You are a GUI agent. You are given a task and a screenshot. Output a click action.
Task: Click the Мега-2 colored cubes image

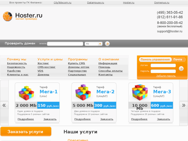point(83,92)
